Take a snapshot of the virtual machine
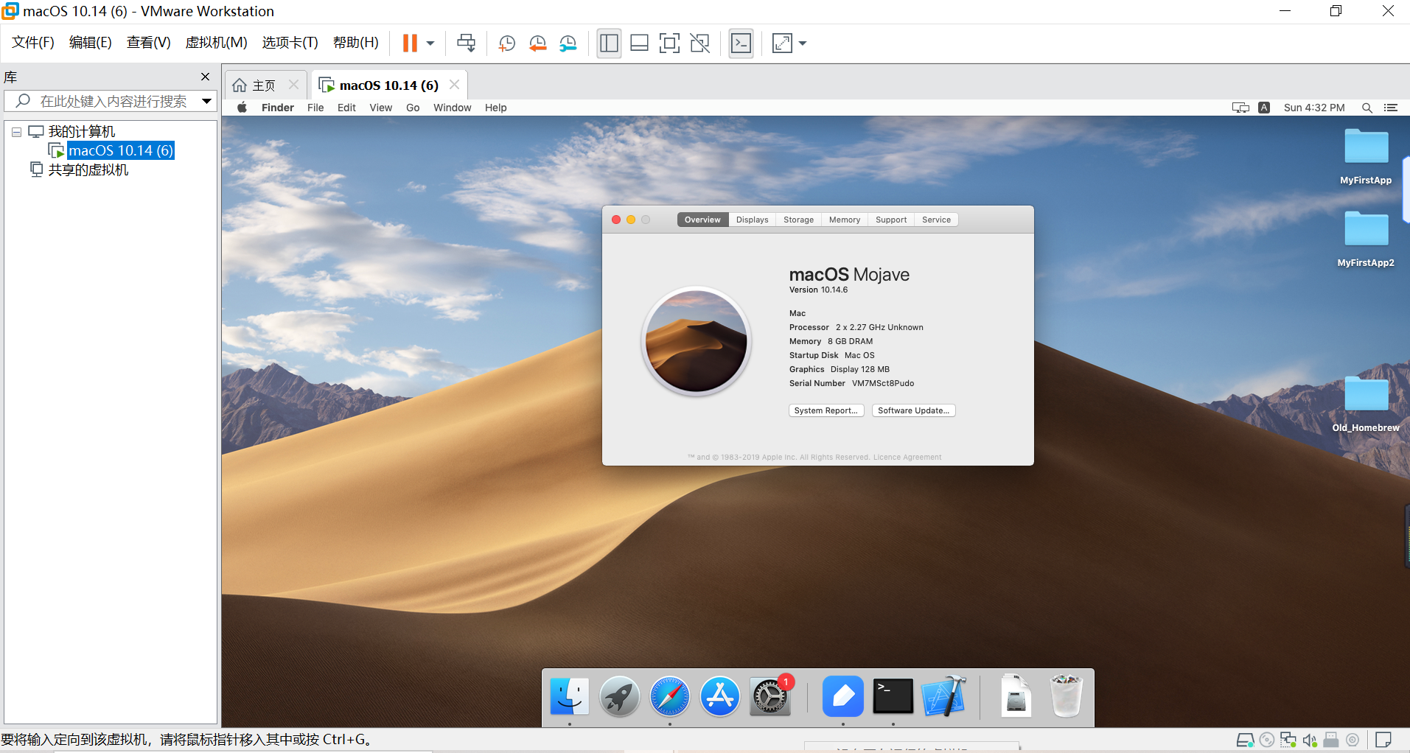Image resolution: width=1410 pixels, height=753 pixels. coord(507,43)
